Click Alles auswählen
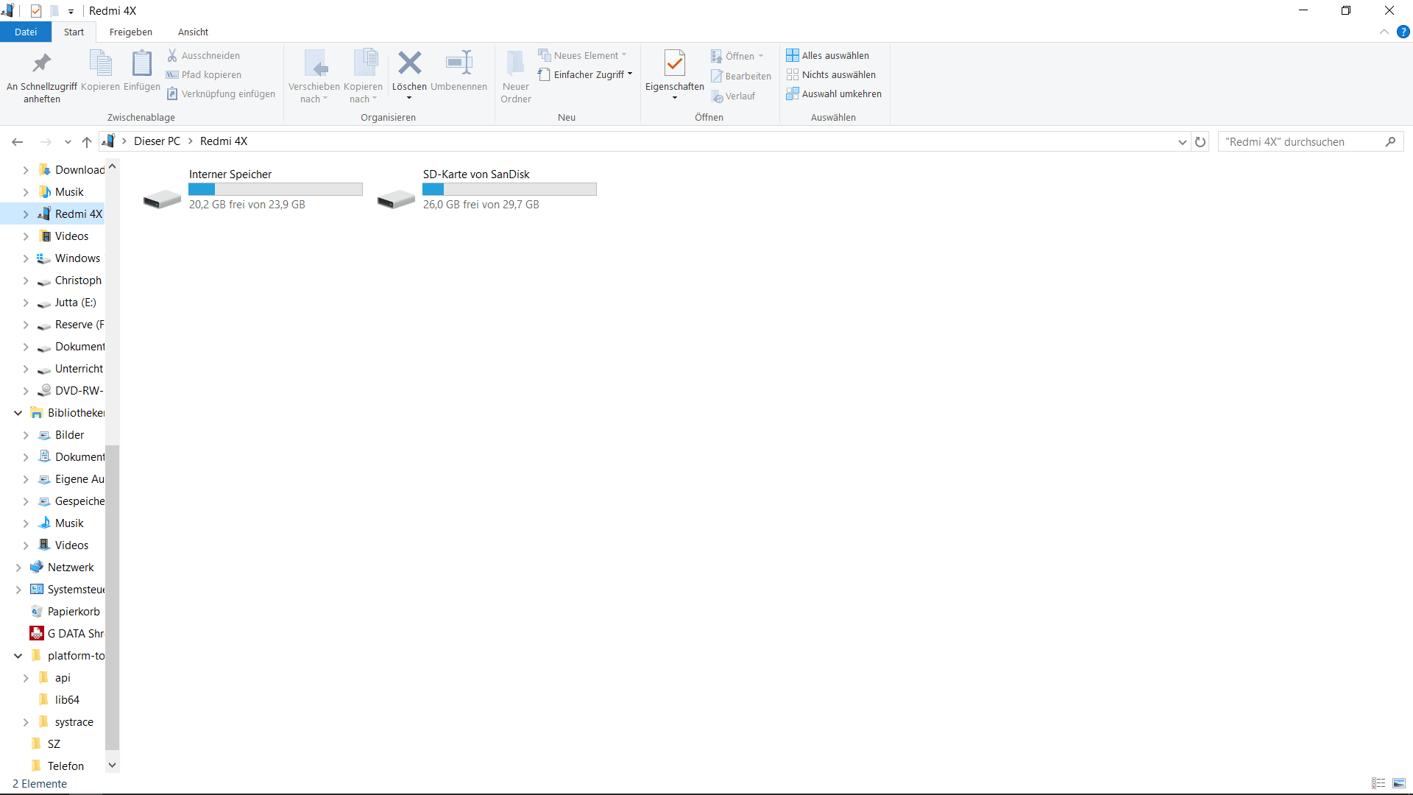Screen dimensions: 1413x795 pyautogui.click(x=828, y=55)
